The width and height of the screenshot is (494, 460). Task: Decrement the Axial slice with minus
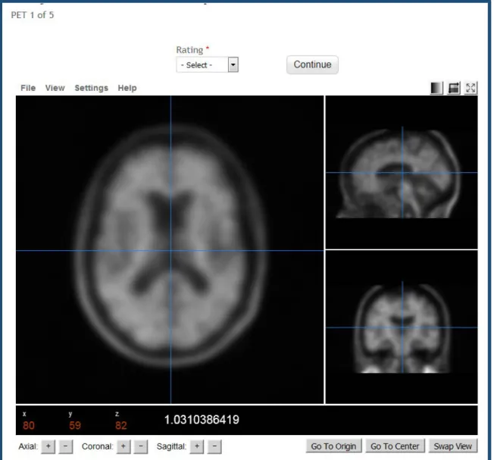pos(65,446)
